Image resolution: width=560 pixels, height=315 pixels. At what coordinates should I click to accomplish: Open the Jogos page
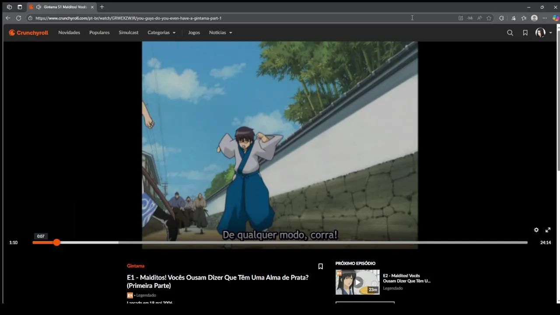click(194, 32)
